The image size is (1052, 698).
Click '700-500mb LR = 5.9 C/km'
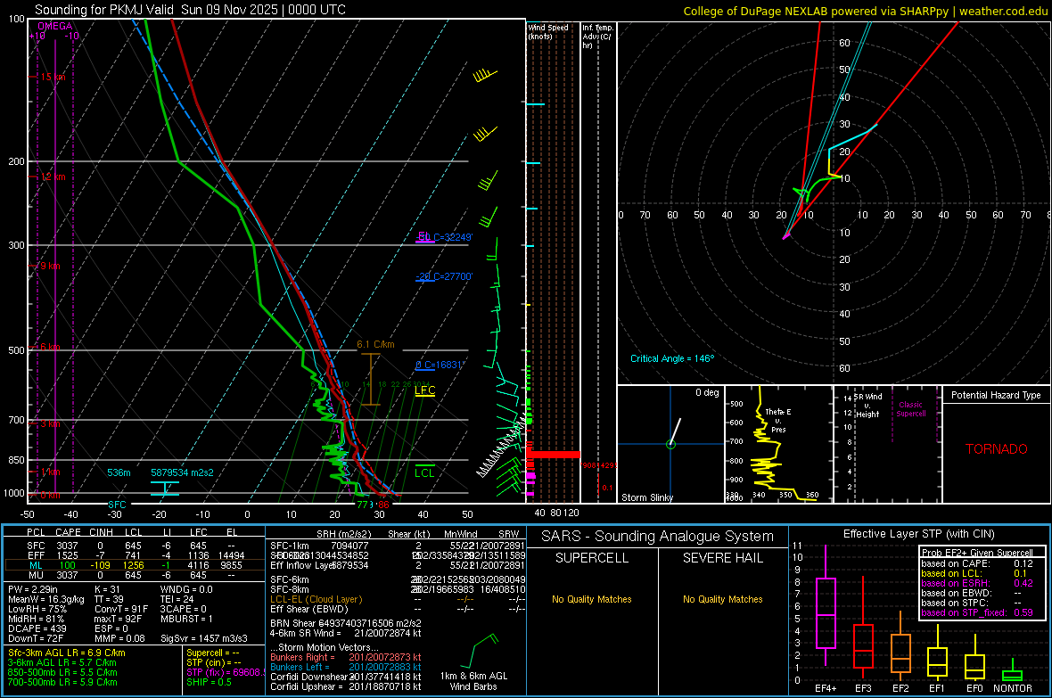62,683
